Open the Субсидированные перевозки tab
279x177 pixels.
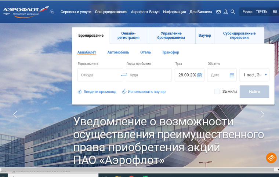coord(239,36)
